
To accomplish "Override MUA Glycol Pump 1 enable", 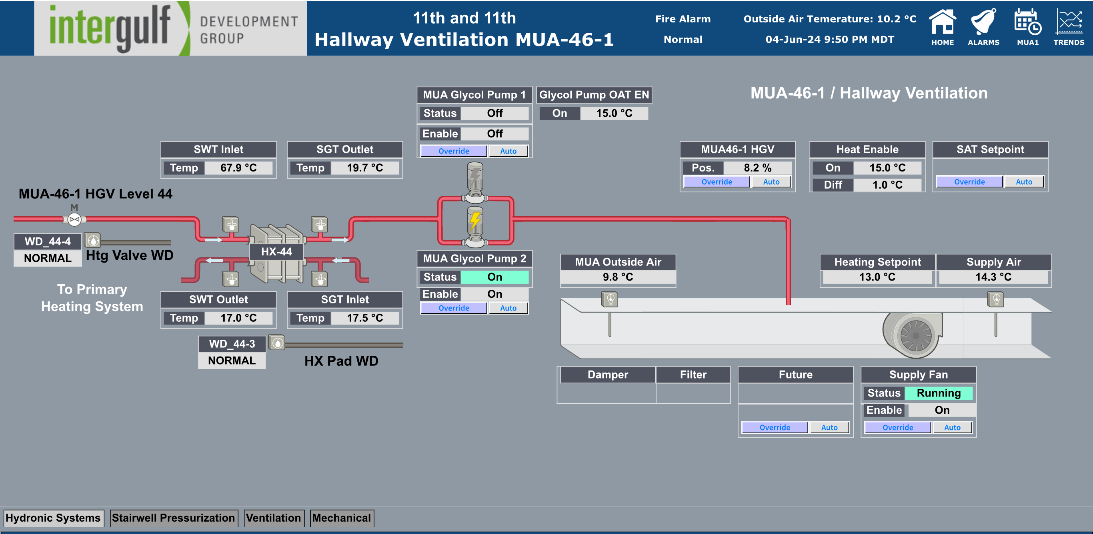I will click(454, 151).
